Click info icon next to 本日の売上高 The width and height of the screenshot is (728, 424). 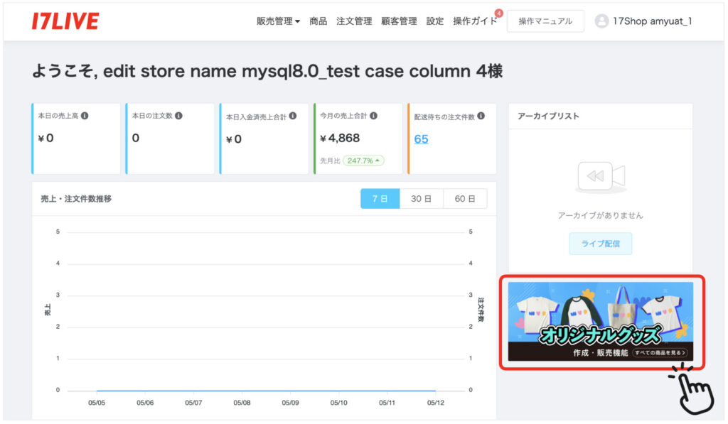[85, 116]
